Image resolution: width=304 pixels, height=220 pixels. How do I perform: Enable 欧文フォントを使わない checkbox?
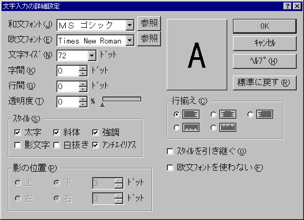click(x=170, y=167)
